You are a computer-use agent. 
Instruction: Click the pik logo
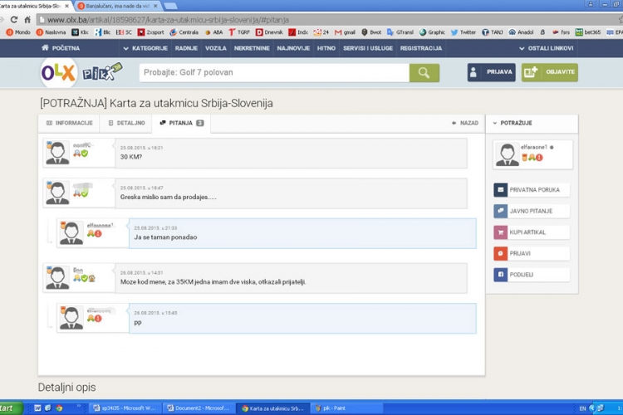pyautogui.click(x=102, y=72)
